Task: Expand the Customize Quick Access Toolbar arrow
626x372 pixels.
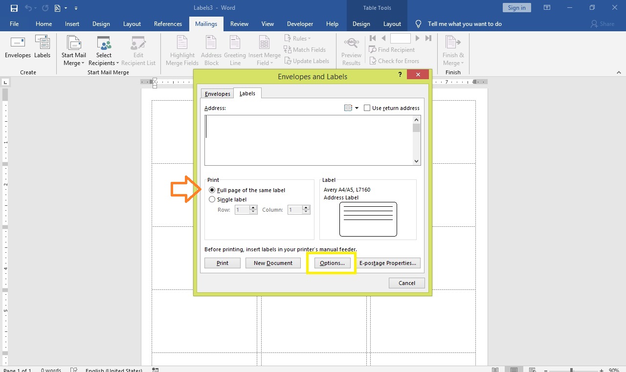Action: 76,8
